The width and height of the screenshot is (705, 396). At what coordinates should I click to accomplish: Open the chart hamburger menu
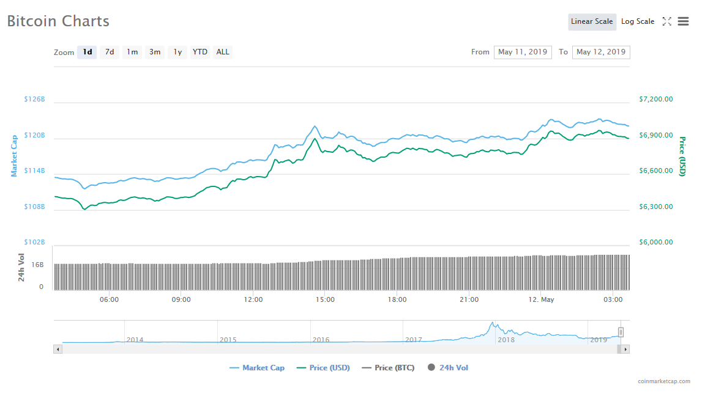click(x=684, y=21)
